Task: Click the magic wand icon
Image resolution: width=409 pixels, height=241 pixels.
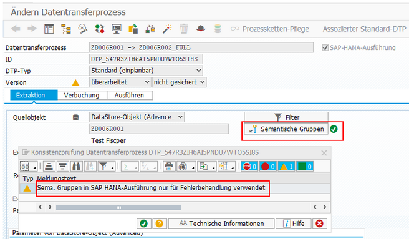Action: tap(167, 29)
